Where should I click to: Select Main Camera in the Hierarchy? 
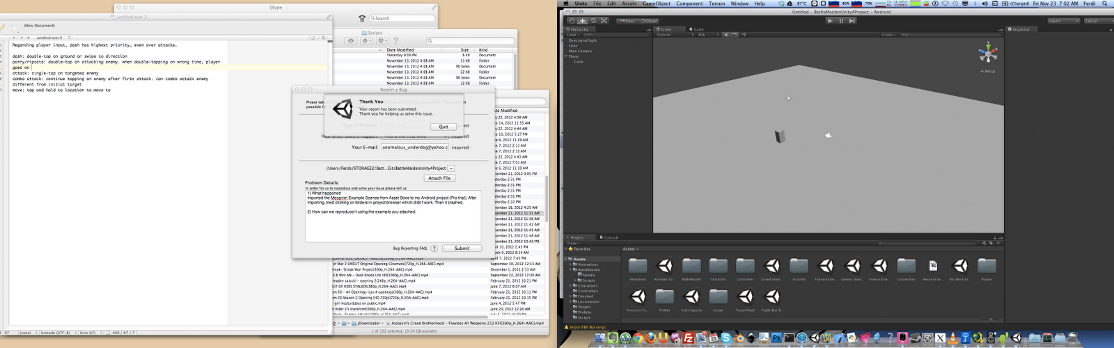pos(580,51)
